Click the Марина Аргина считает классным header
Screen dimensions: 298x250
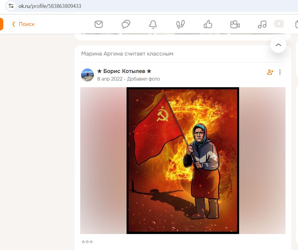click(127, 54)
